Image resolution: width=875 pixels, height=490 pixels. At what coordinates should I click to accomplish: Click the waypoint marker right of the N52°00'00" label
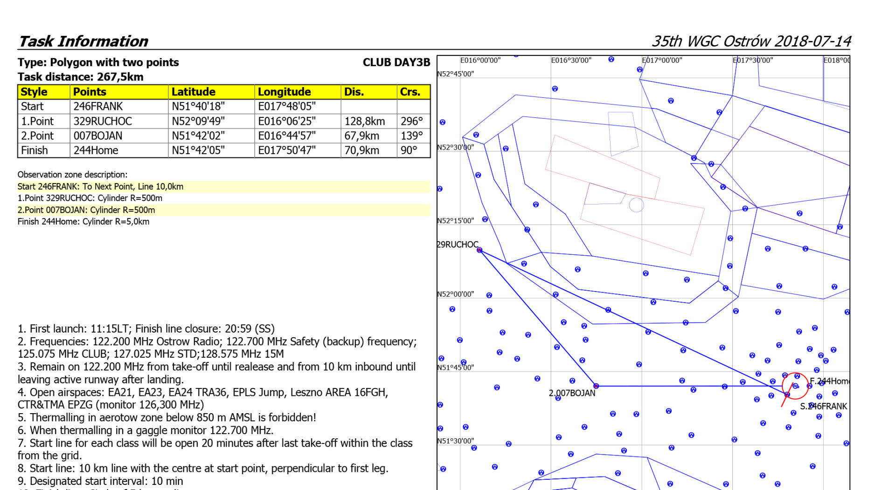coord(489,295)
